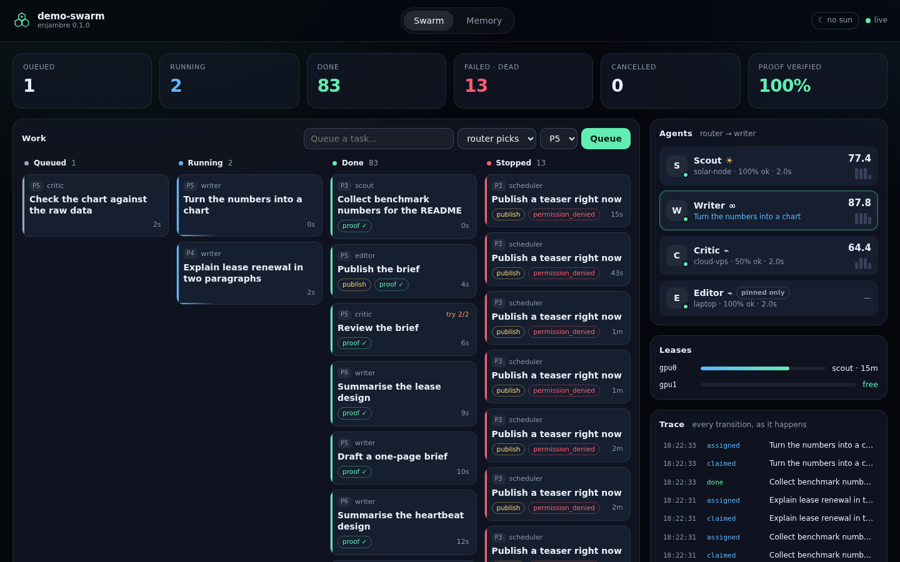Click the gpu1 'free' status text

tap(870, 385)
